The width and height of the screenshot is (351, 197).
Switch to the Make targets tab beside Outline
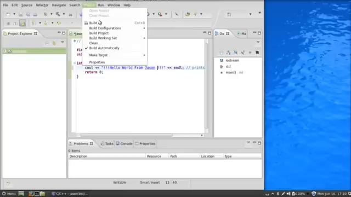[241, 33]
